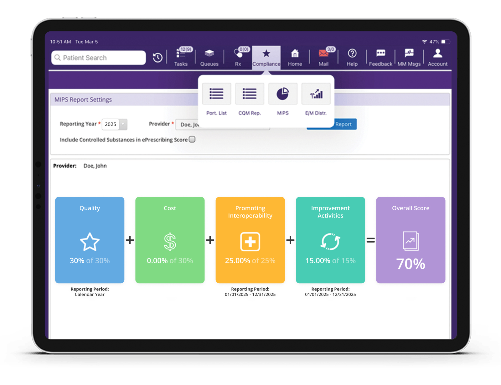The width and height of the screenshot is (501, 385).
Task: Select the Improvement Activities card
Action: click(330, 240)
